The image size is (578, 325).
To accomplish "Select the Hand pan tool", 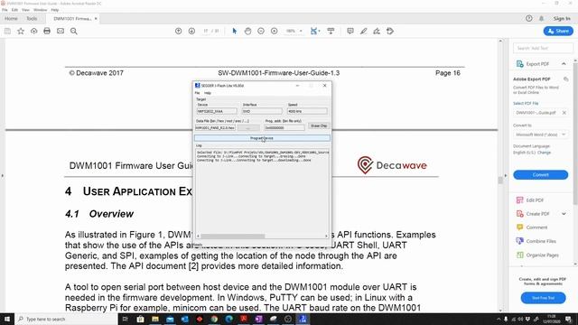I will click(x=247, y=32).
